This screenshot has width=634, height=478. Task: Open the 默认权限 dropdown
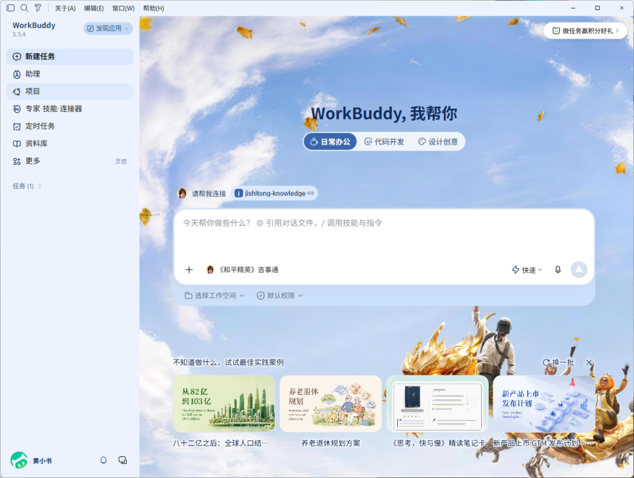coord(279,296)
